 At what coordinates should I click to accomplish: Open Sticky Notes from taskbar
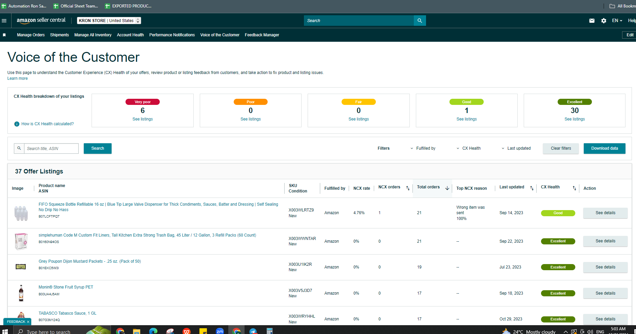(203, 331)
